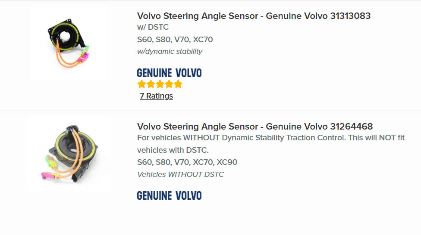
Task: Open the Steering Angle Sensor 31313083 title
Action: [254, 16]
